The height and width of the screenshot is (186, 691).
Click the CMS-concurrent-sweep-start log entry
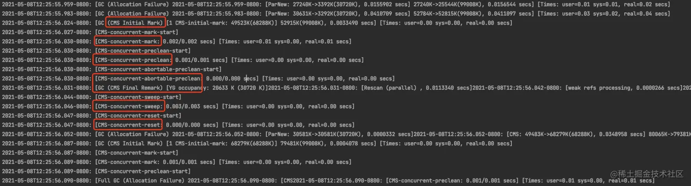point(138,97)
